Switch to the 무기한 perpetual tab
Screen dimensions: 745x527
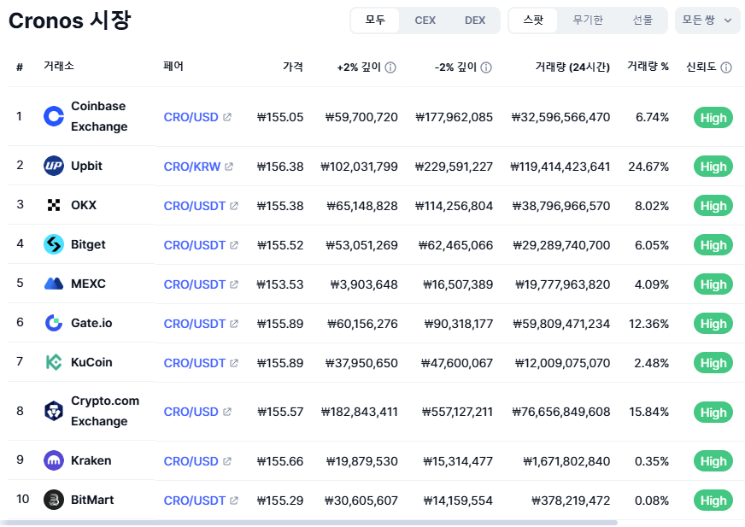tap(588, 20)
